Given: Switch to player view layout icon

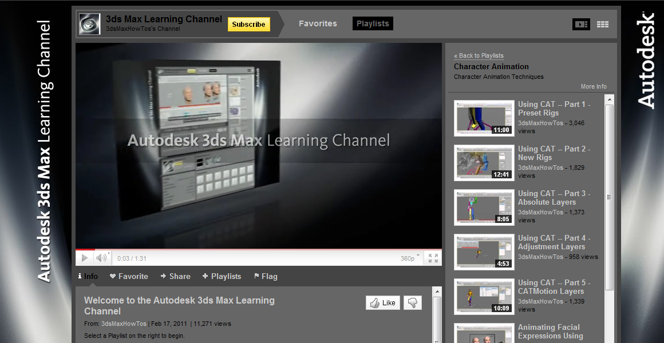Looking at the screenshot, I should (581, 24).
